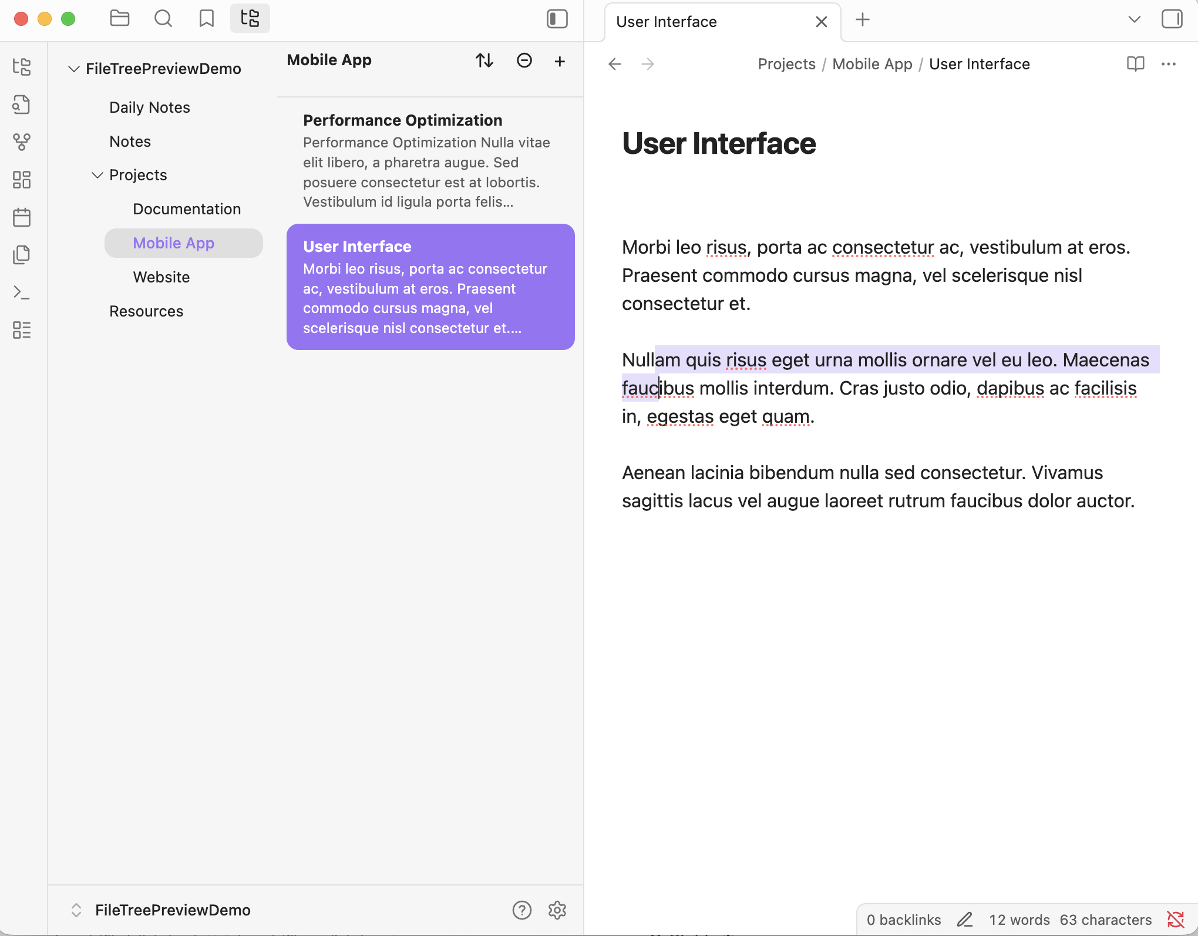The image size is (1198, 936).
Task: Open vault settings gear icon
Action: (x=557, y=910)
